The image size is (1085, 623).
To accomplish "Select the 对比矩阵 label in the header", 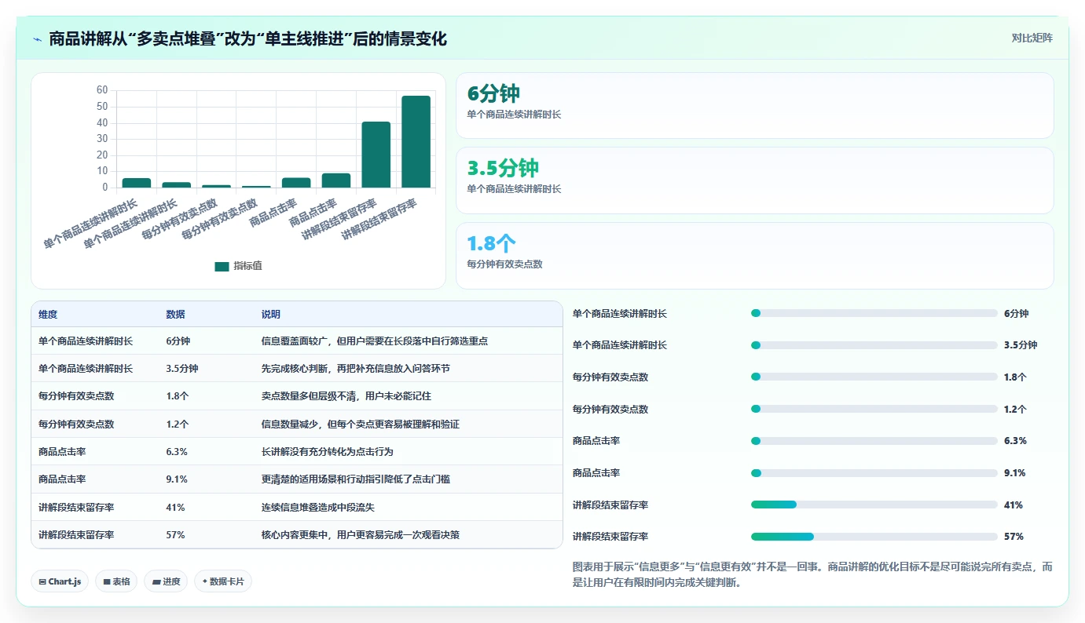I will 1032,38.
